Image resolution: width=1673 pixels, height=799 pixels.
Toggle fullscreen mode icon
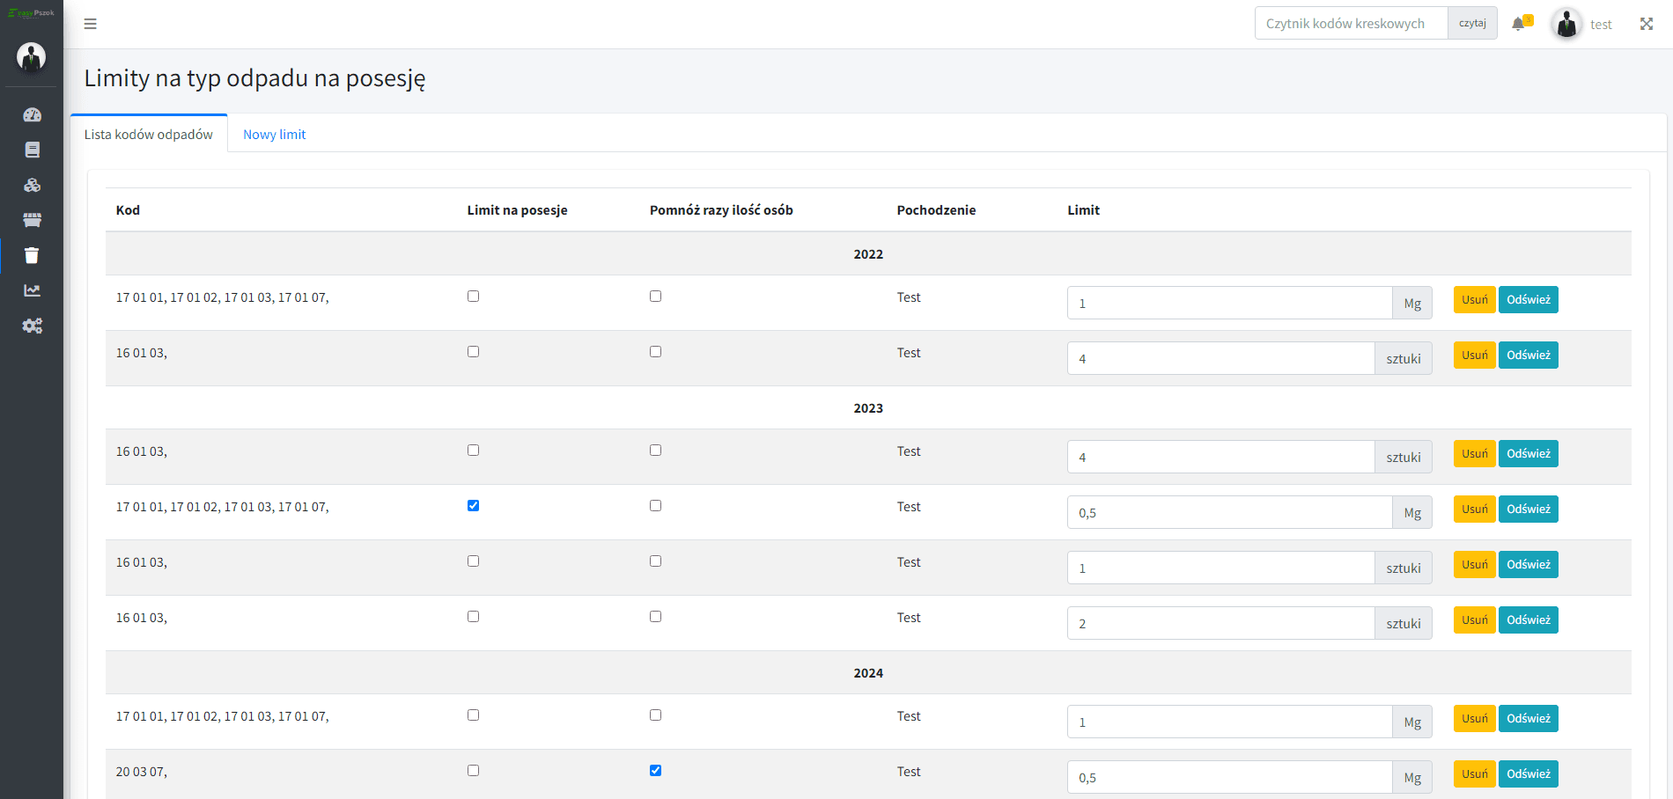coord(1646,24)
